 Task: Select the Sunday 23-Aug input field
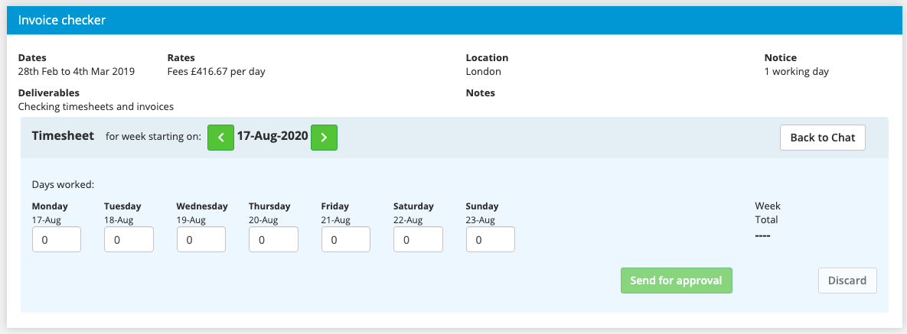[490, 240]
